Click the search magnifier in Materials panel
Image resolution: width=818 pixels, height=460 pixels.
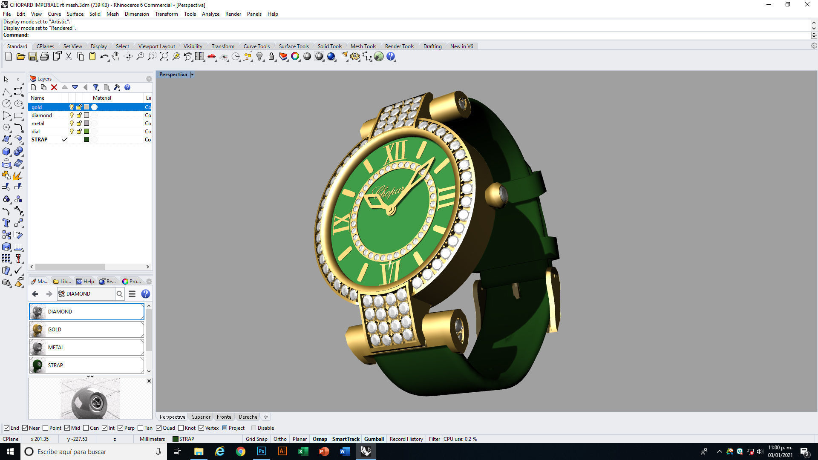pos(120,294)
